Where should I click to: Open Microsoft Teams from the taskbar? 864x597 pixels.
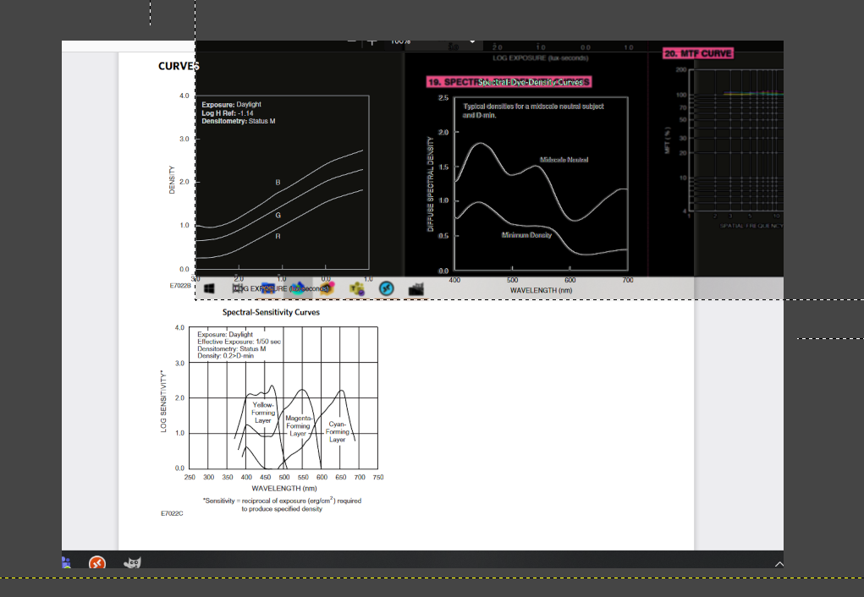point(357,288)
